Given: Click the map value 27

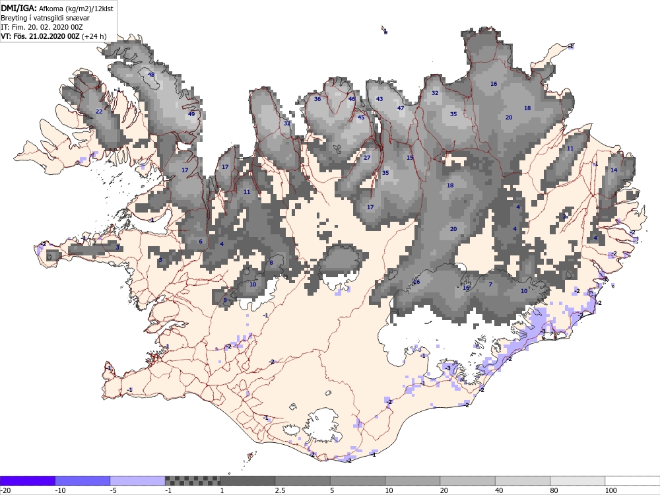Looking at the screenshot, I should click(x=367, y=158).
